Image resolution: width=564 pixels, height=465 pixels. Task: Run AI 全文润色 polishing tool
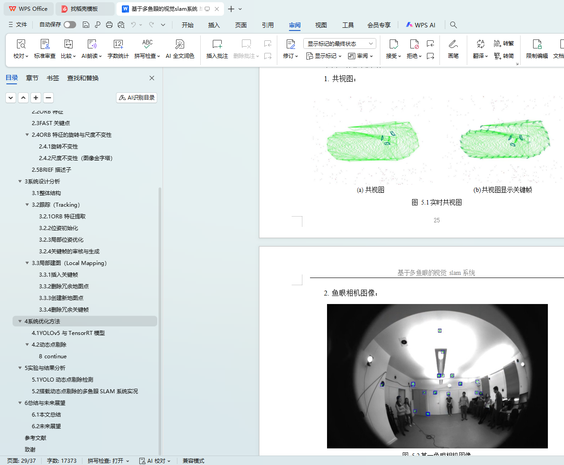pyautogui.click(x=180, y=44)
